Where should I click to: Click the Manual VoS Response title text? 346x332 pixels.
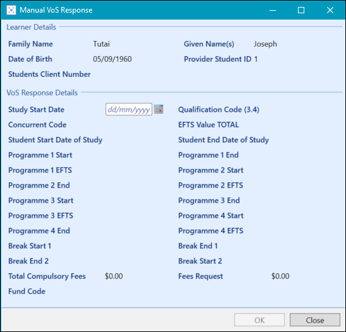pos(56,10)
